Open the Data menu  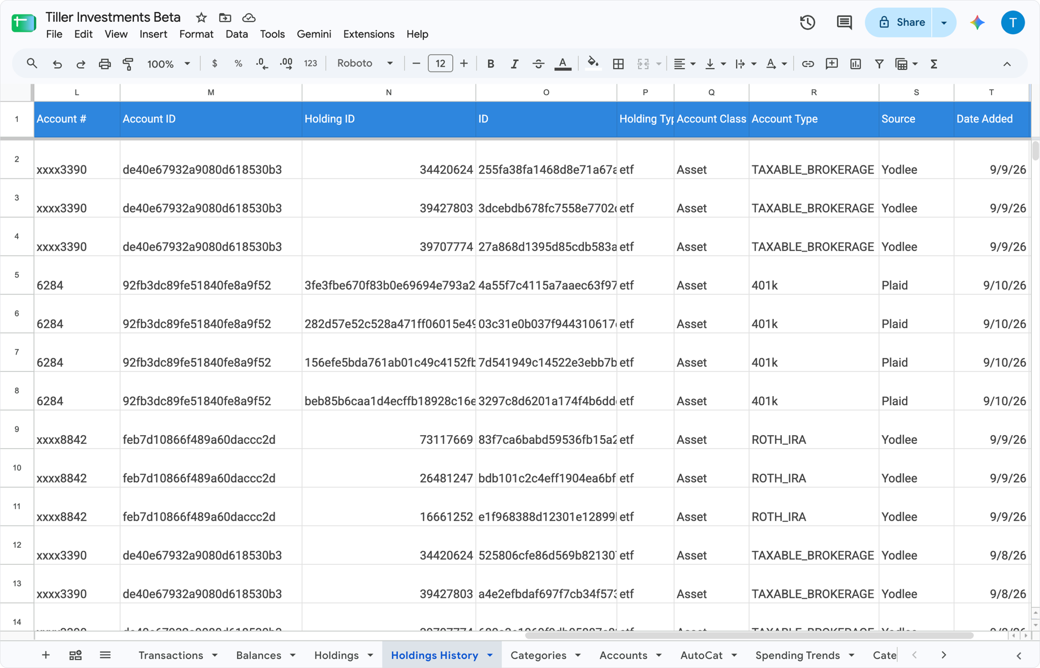(237, 34)
